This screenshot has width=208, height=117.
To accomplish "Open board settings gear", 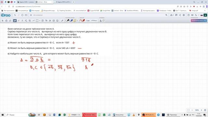I will pos(184,15).
